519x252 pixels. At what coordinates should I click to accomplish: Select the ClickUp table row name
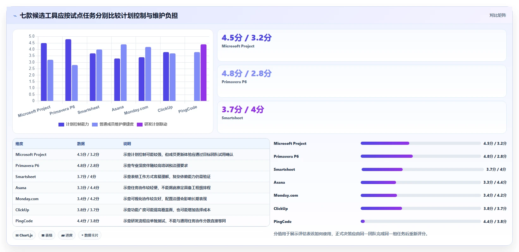[22, 210]
